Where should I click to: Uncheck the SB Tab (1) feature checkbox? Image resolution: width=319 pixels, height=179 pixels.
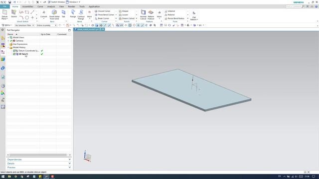pos(14,54)
